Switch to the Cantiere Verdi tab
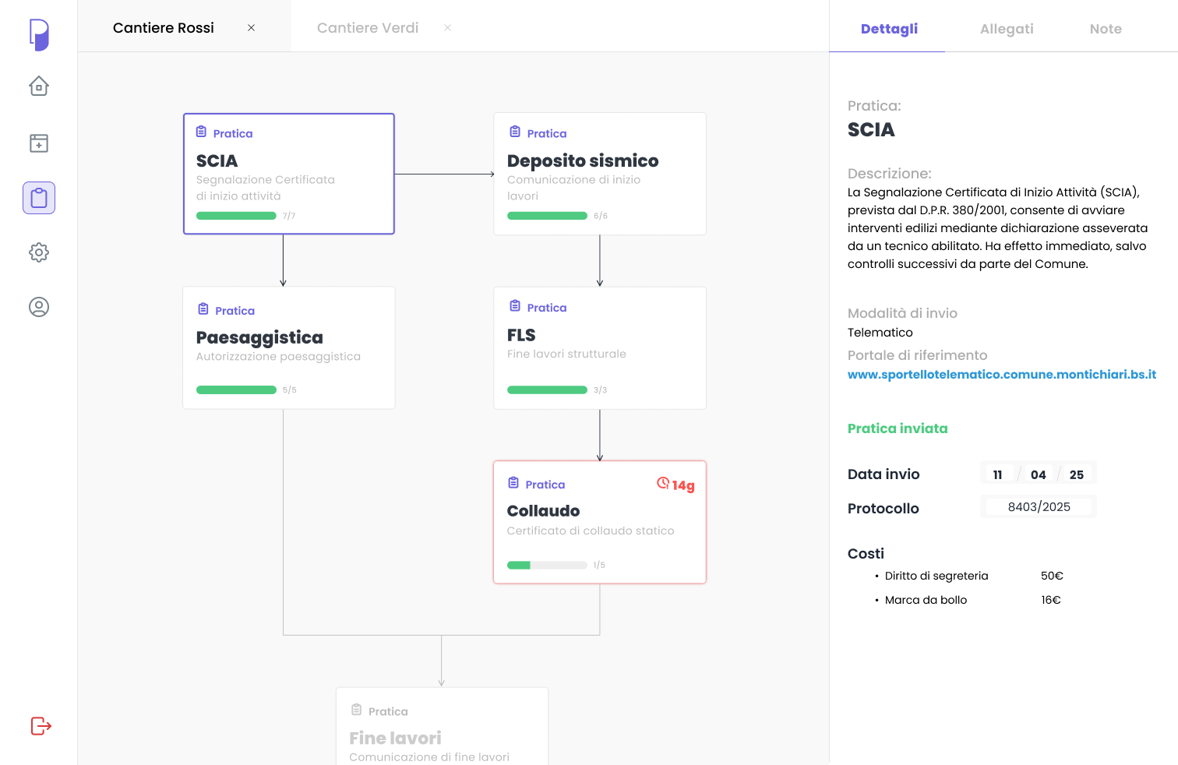 [368, 28]
